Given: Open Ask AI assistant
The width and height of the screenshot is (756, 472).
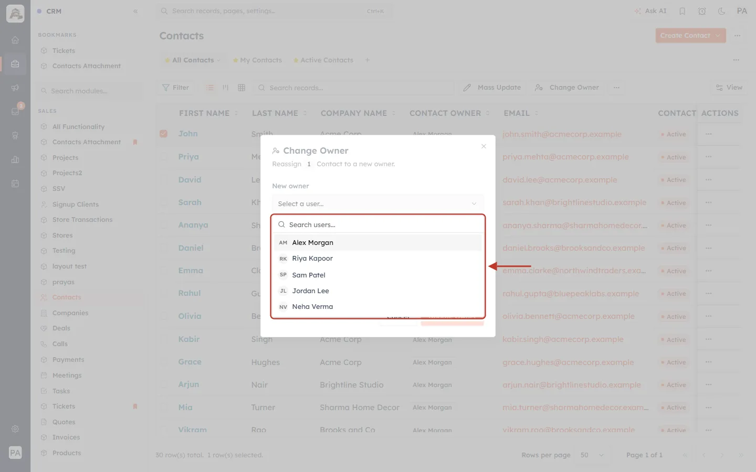Looking at the screenshot, I should tap(650, 11).
